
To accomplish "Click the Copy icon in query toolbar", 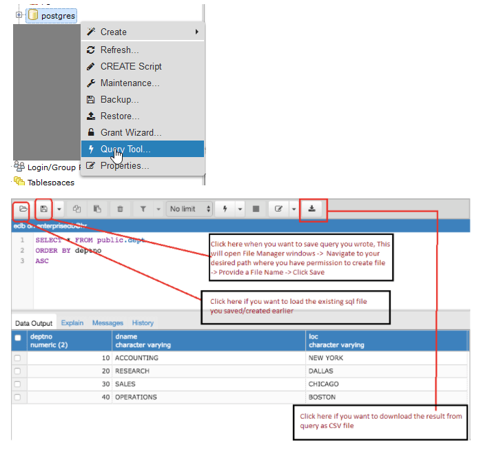I will (77, 209).
